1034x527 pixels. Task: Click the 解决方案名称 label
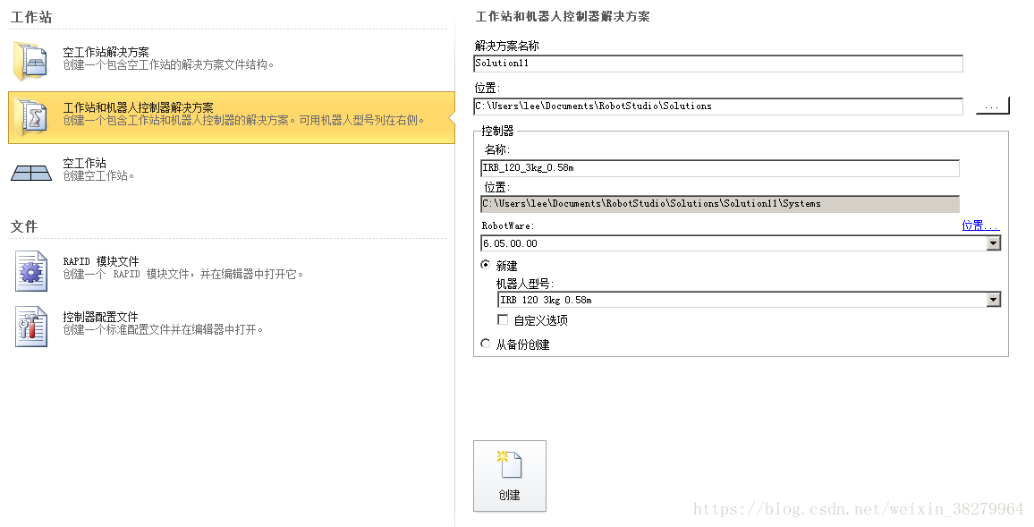506,47
